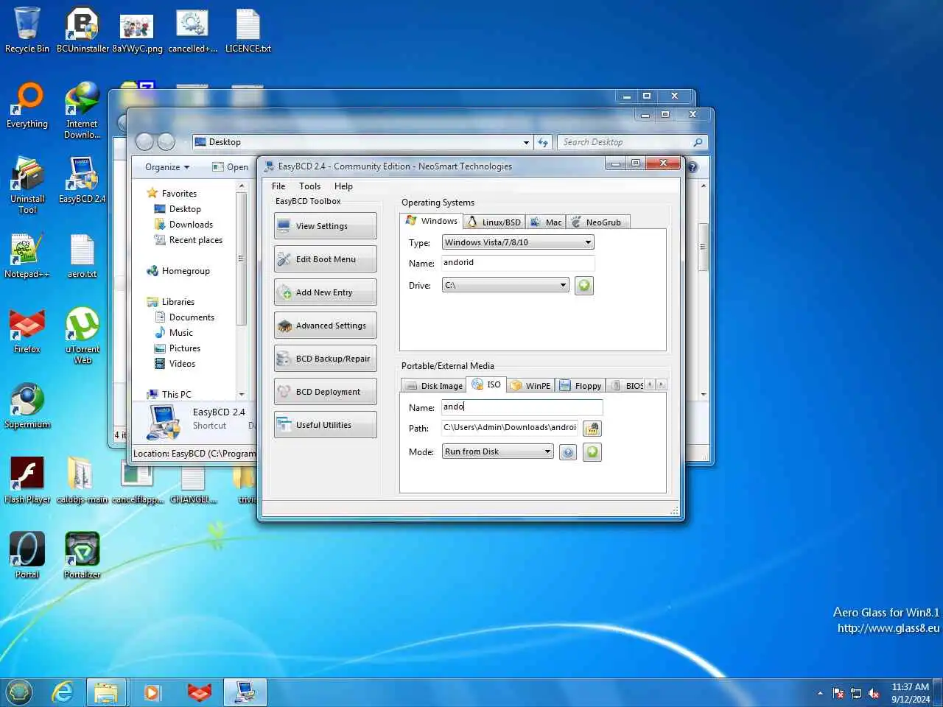The height and width of the screenshot is (707, 943).
Task: Switch to the Mac tab
Action: point(546,222)
